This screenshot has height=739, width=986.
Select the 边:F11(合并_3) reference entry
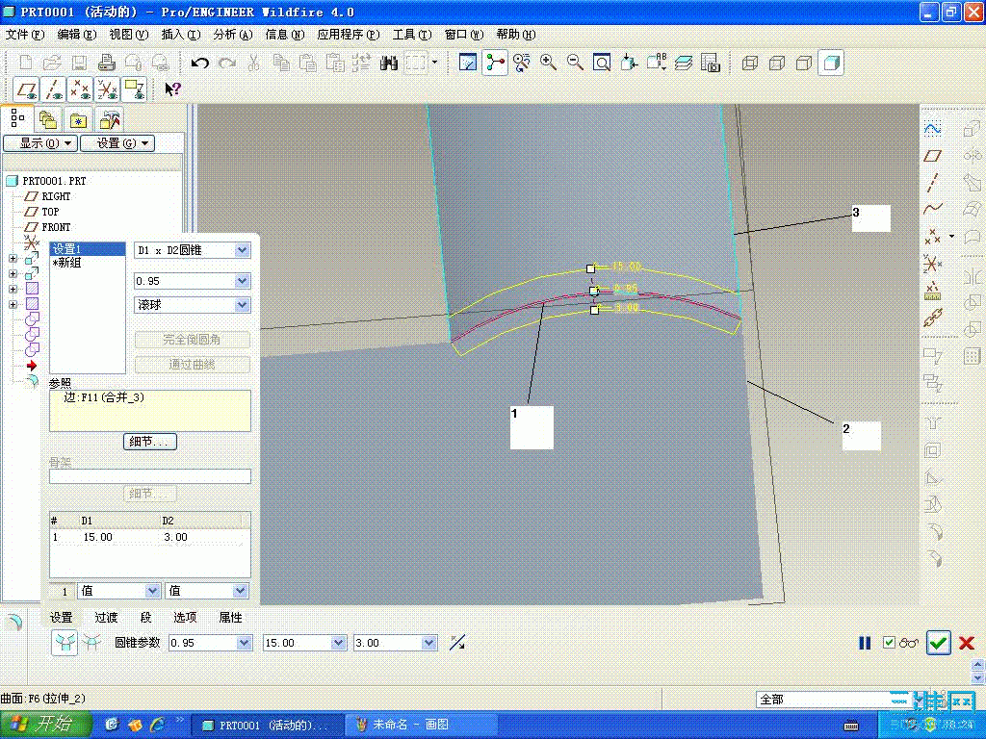coord(104,397)
